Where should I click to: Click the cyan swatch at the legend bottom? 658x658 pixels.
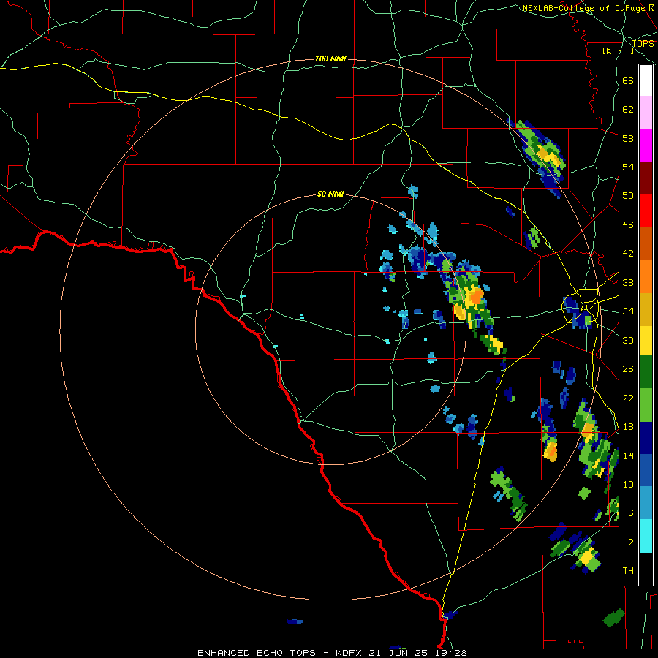click(646, 536)
